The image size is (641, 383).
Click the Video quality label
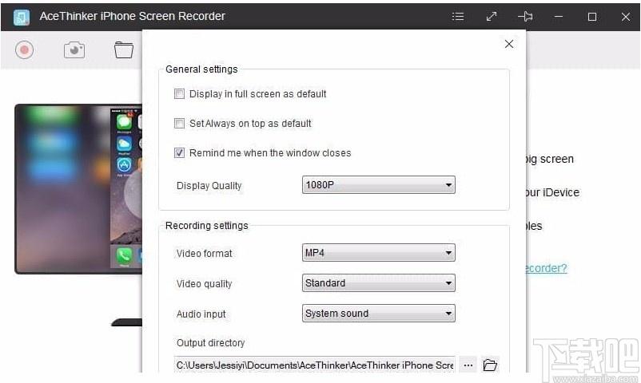pyautogui.click(x=204, y=284)
